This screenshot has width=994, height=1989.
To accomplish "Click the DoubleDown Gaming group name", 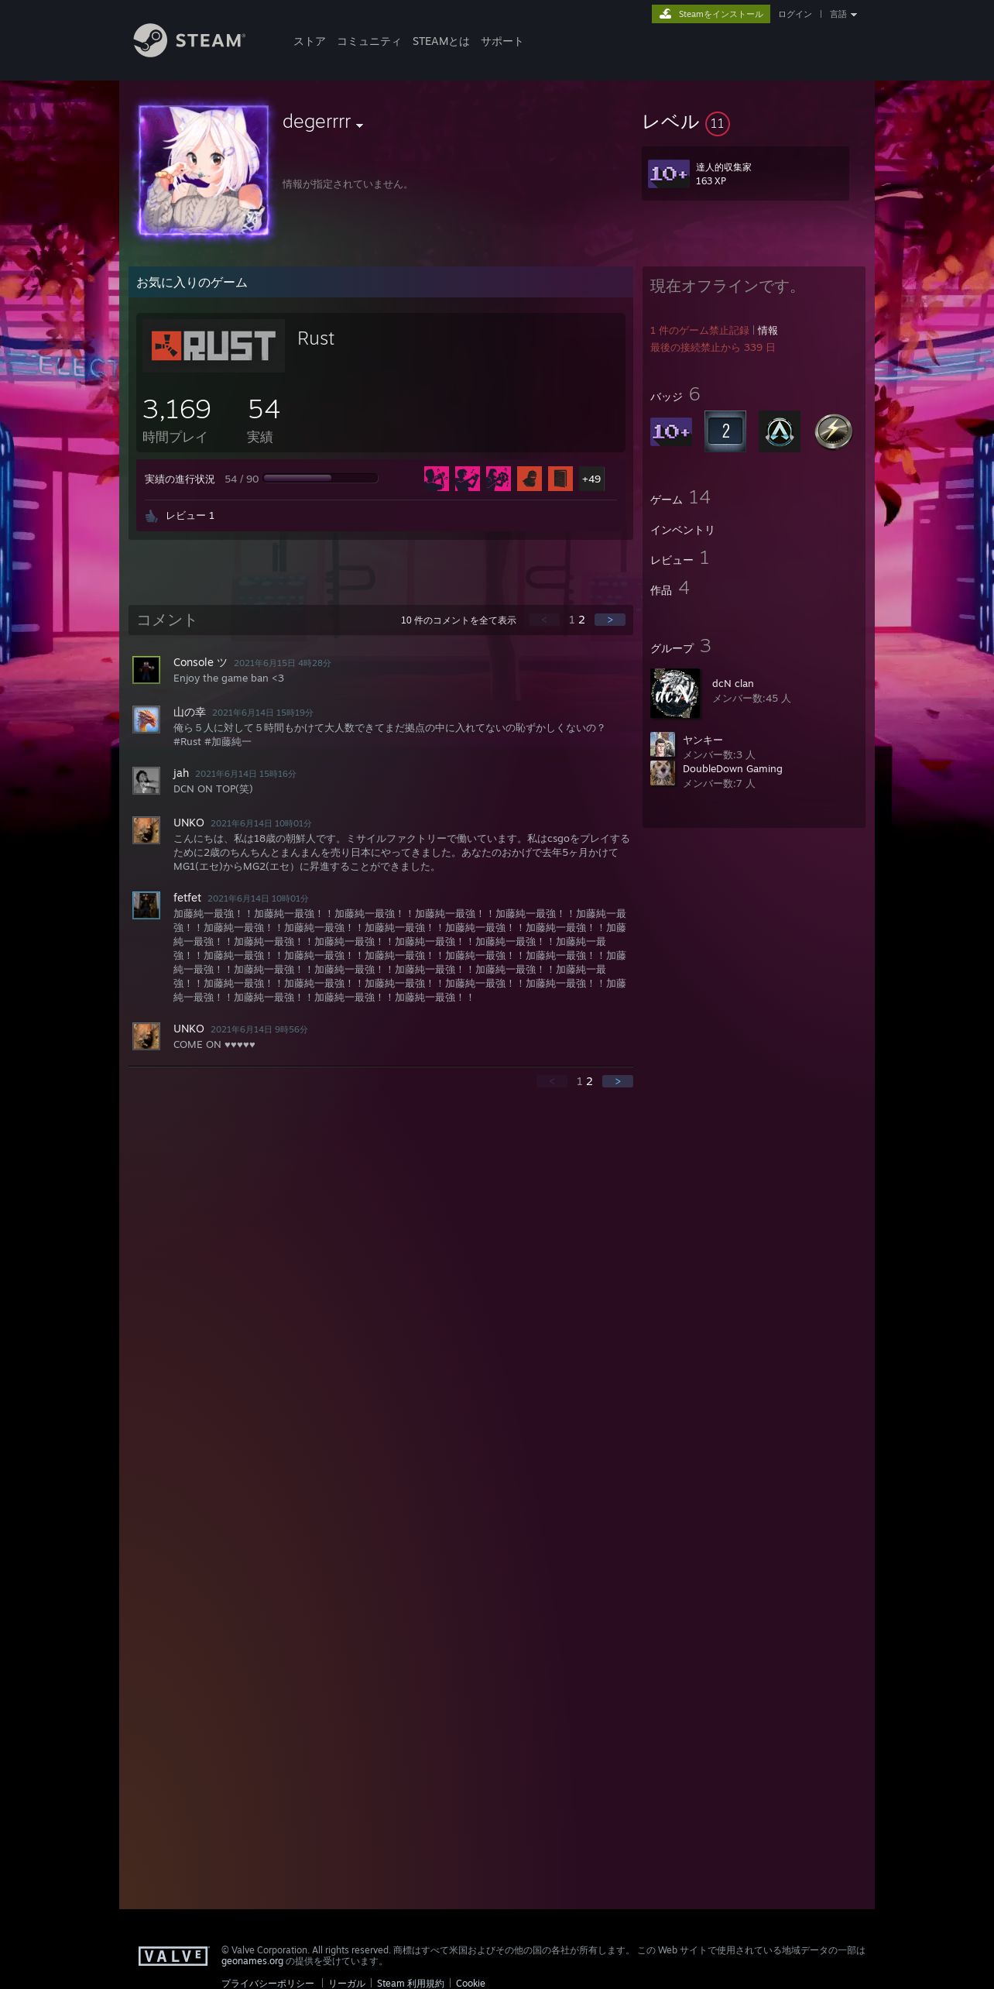I will [x=732, y=769].
